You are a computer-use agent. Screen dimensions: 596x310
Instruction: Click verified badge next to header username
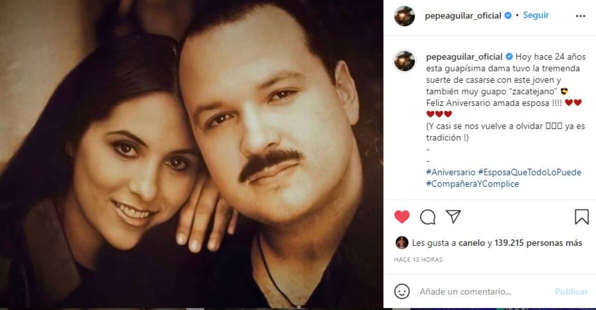pyautogui.click(x=508, y=15)
